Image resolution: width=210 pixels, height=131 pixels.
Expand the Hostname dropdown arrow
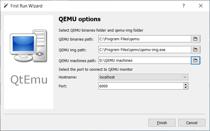(x=184, y=77)
